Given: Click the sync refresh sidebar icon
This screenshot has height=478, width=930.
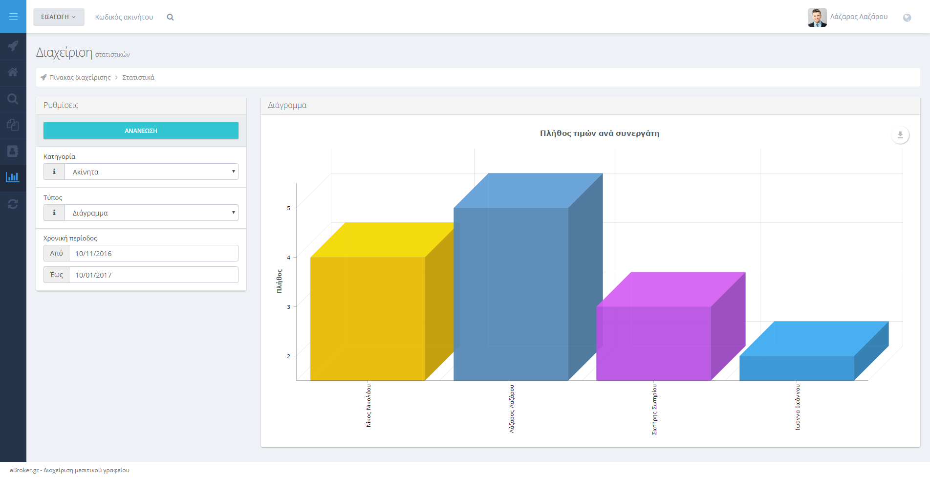Looking at the screenshot, I should pyautogui.click(x=13, y=204).
